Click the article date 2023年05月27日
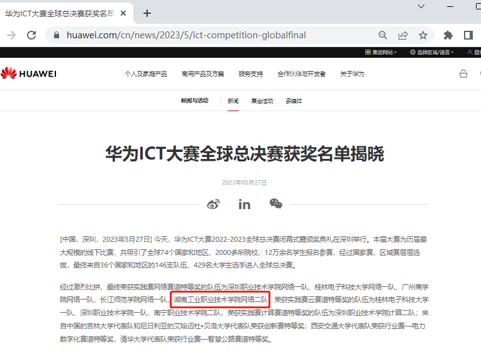Viewport: 481px width, 351px height. [x=244, y=183]
